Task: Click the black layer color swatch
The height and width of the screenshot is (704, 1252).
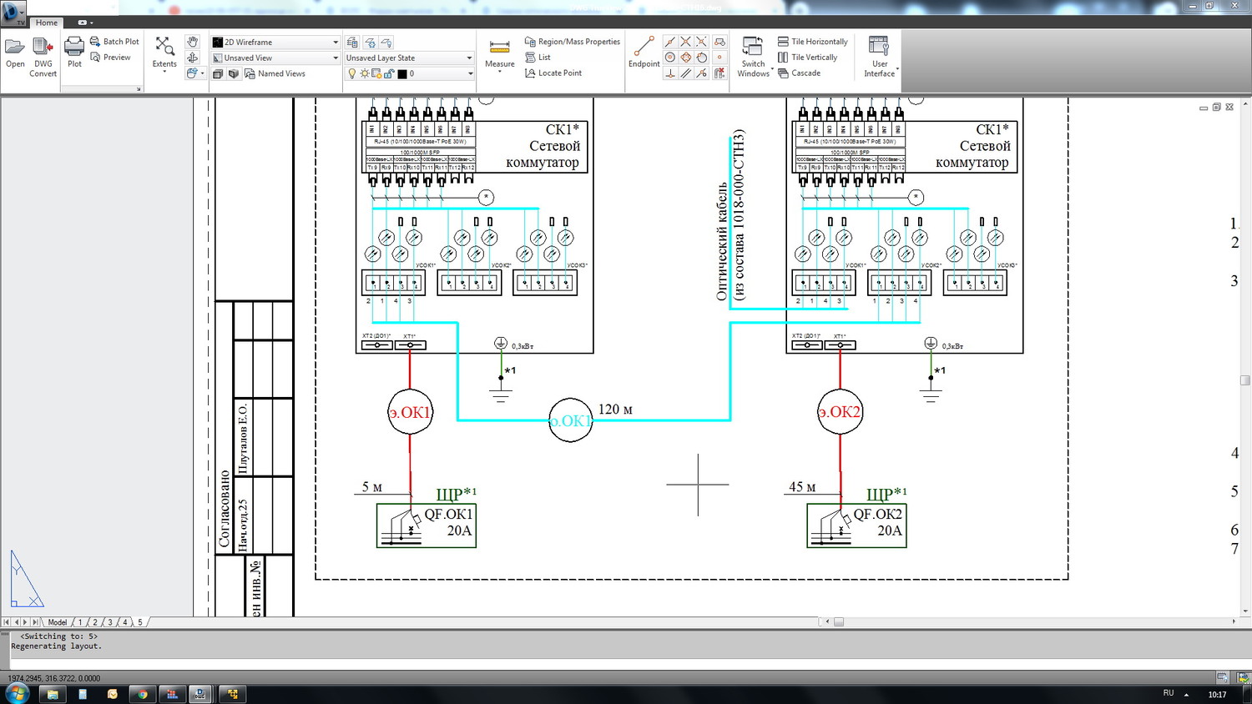Action: 402,74
